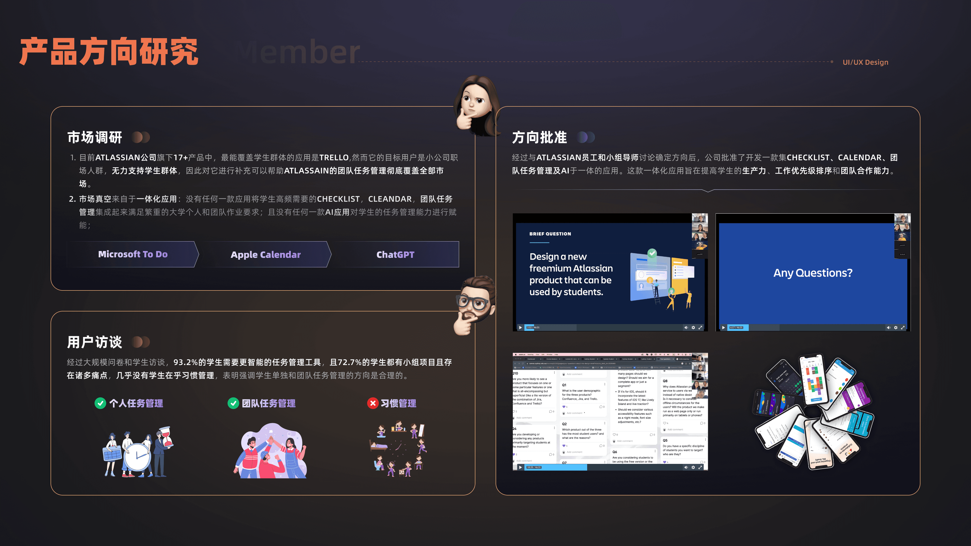Open settings gear on Q&A board recording
Screen dimensions: 971x546
693,467
